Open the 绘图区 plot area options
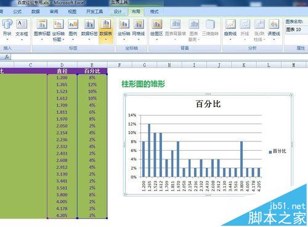 pyautogui.click(x=156, y=30)
